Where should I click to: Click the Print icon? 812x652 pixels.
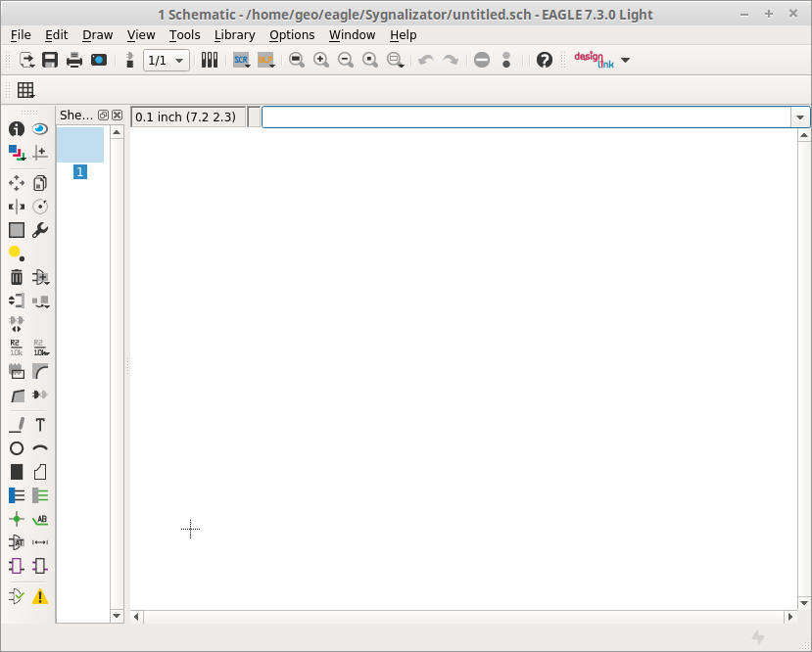tap(74, 60)
